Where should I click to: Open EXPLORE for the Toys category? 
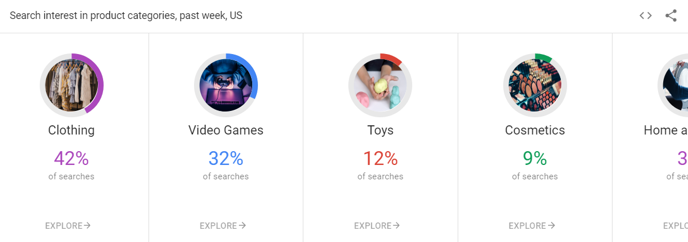click(377, 226)
